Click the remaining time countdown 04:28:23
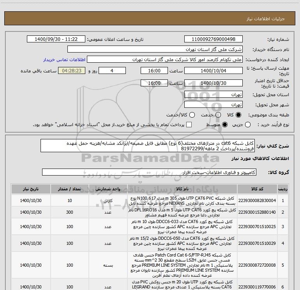 (72, 70)
